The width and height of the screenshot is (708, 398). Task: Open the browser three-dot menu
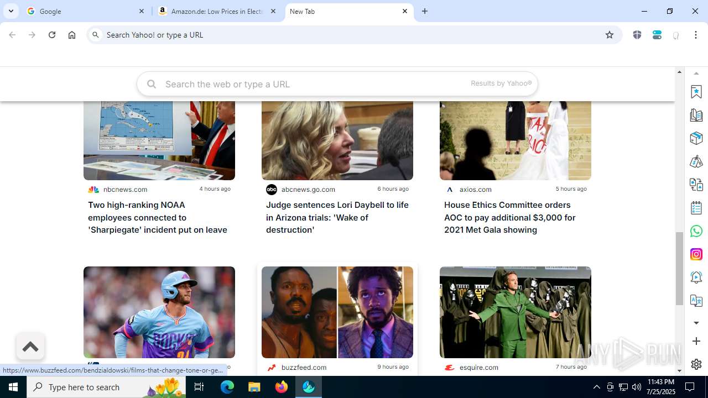pyautogui.click(x=696, y=35)
